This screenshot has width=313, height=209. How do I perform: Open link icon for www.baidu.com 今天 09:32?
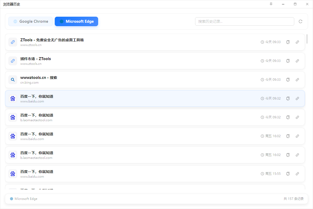[x=297, y=98]
